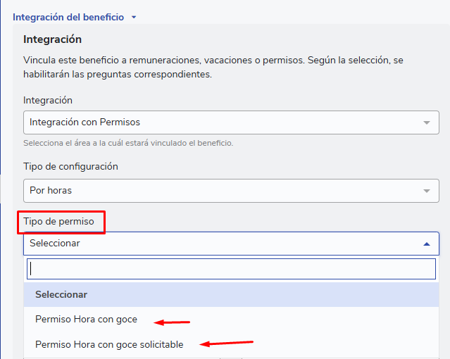Click the red-boxed "Tipo de permiso" label
Screen dimensions: 450x359
pos(58,222)
